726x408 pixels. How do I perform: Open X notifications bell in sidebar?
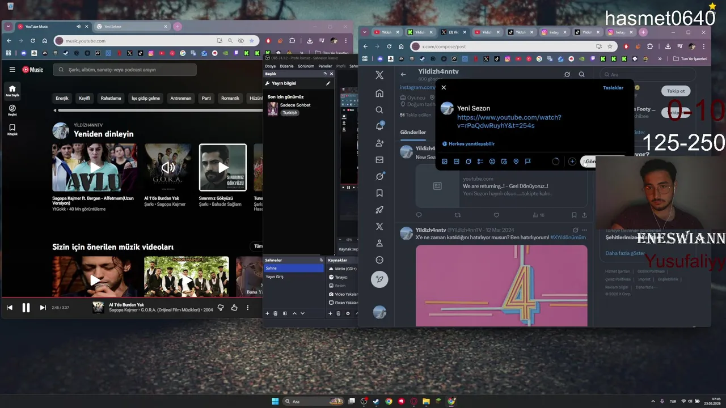[x=379, y=126]
